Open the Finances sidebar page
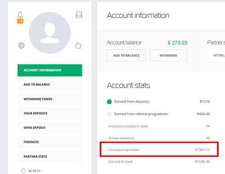The width and height of the screenshot is (225, 174). 50,142
